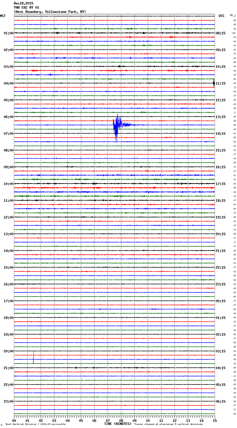This screenshot has height=428, width=237.
Task: Click the 03 minute tick label on time axis
Action: (x=54, y=420)
